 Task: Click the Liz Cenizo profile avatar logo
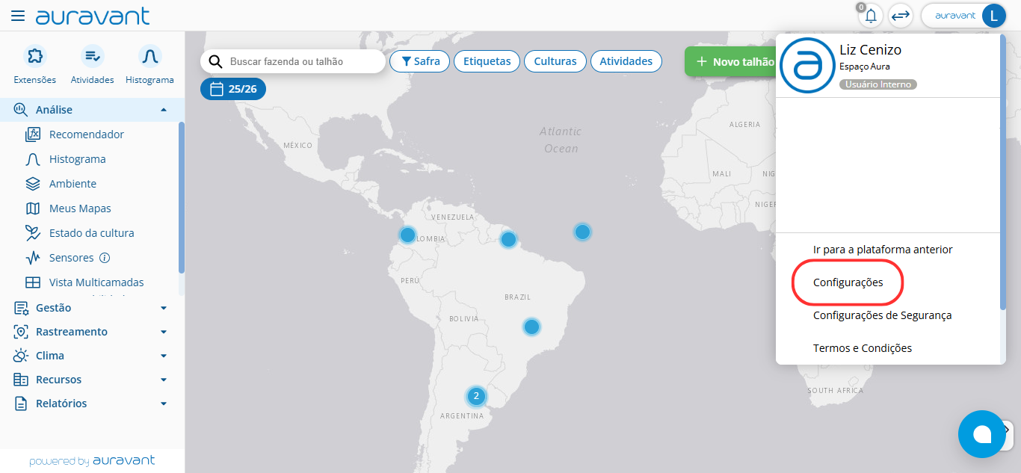click(x=806, y=65)
